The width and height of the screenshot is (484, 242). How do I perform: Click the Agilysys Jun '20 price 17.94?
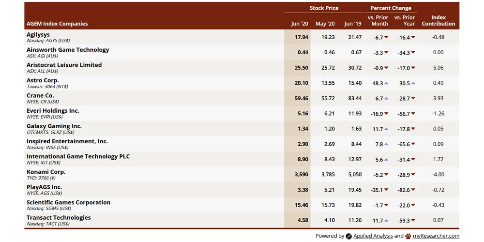[x=302, y=37]
